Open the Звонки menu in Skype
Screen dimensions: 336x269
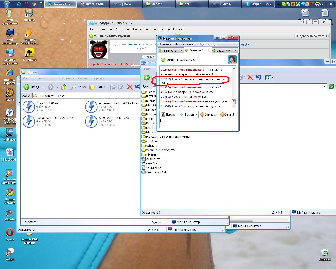point(137,29)
